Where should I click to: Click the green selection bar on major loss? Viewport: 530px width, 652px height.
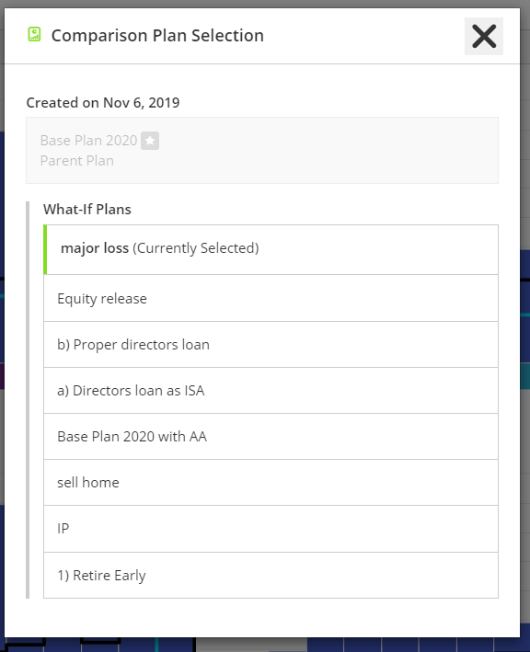45,249
